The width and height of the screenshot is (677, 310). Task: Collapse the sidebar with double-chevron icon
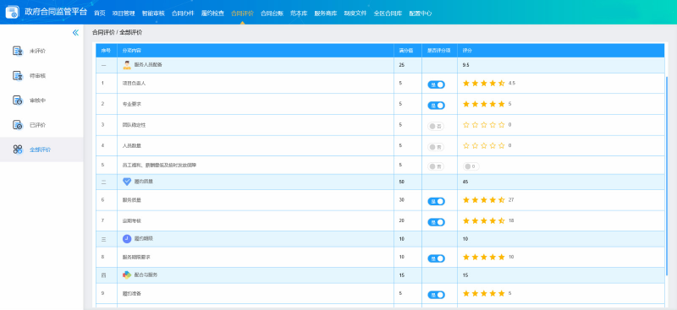[x=75, y=33]
